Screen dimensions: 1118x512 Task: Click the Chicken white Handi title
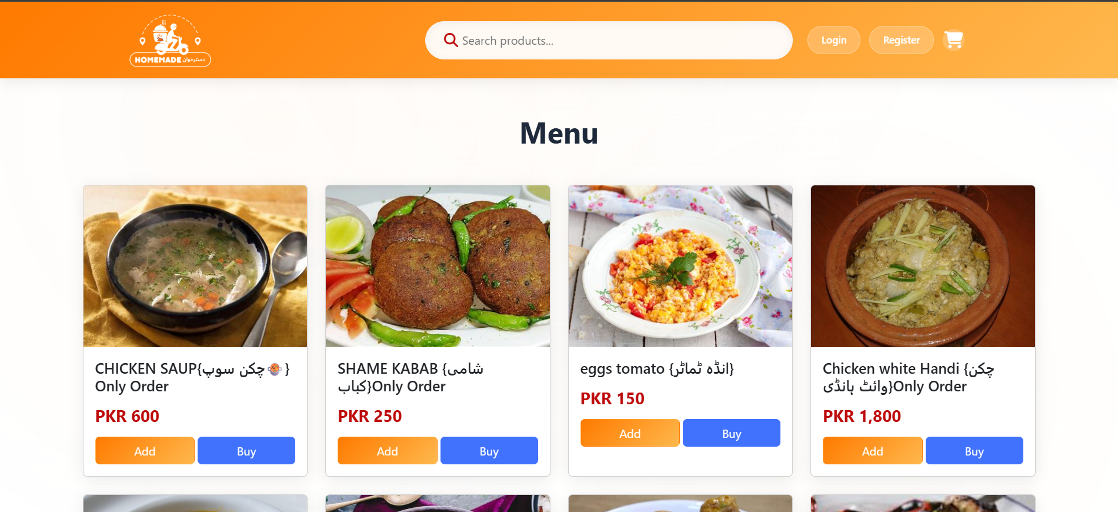pos(909,377)
